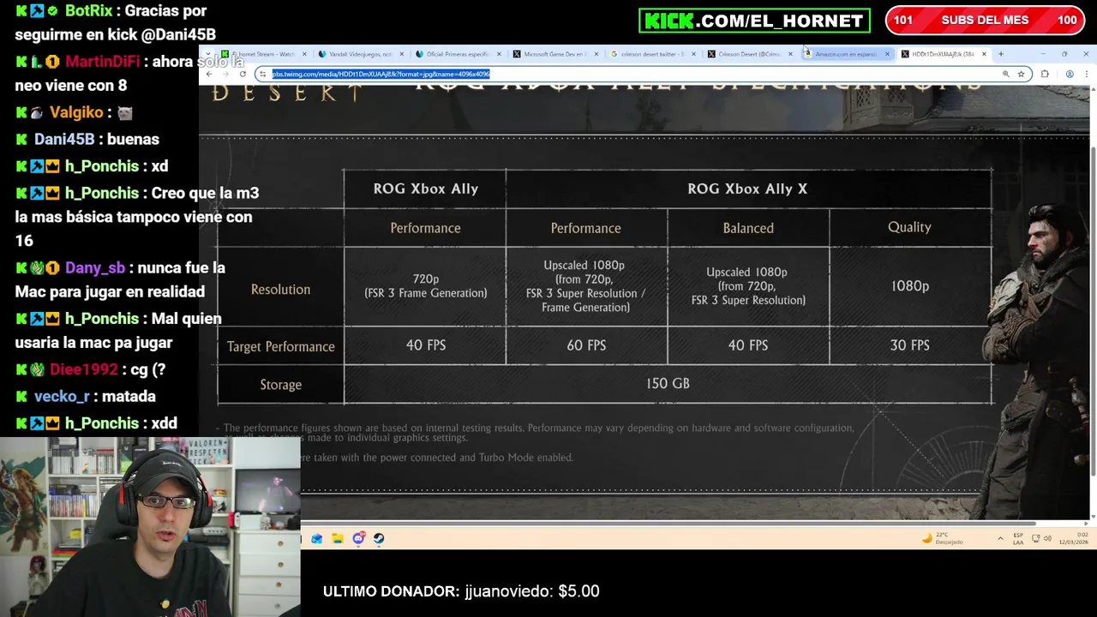Viewport: 1097px width, 617px height.
Task: Reload the current page
Action: pyautogui.click(x=243, y=74)
